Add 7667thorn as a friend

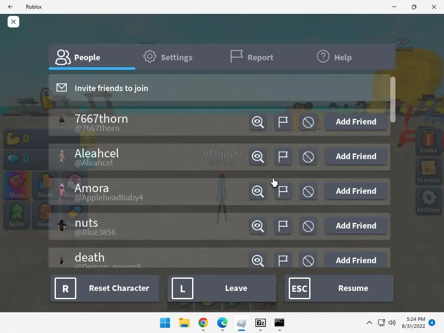pos(356,122)
